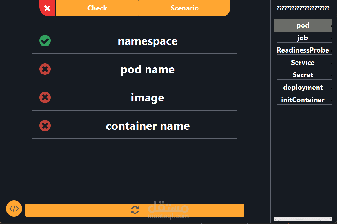Click the scrollbar left arrow
This screenshot has height=224, width=337.
click(276, 219)
